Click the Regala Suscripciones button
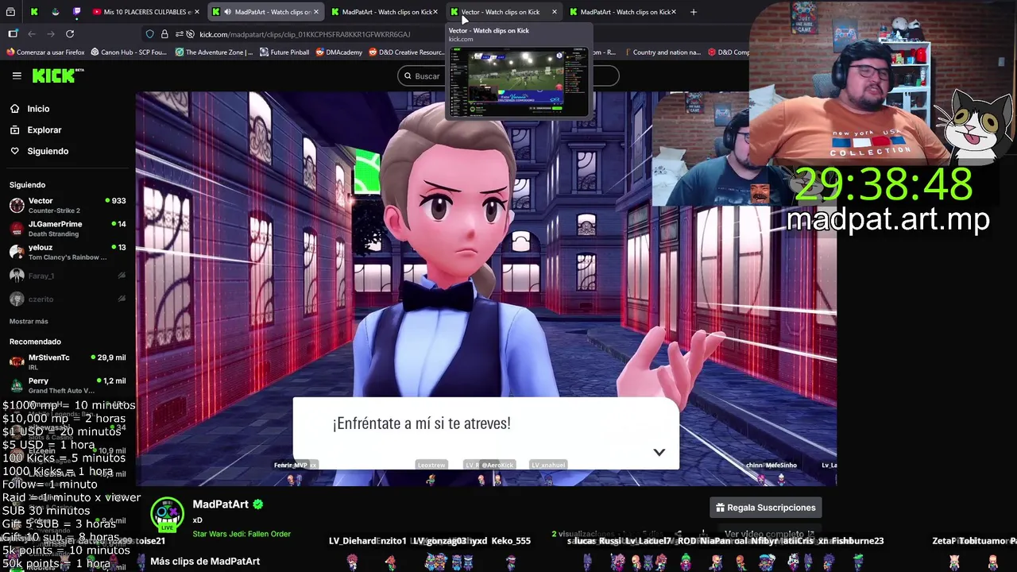Viewport: 1017px width, 572px height. [766, 508]
